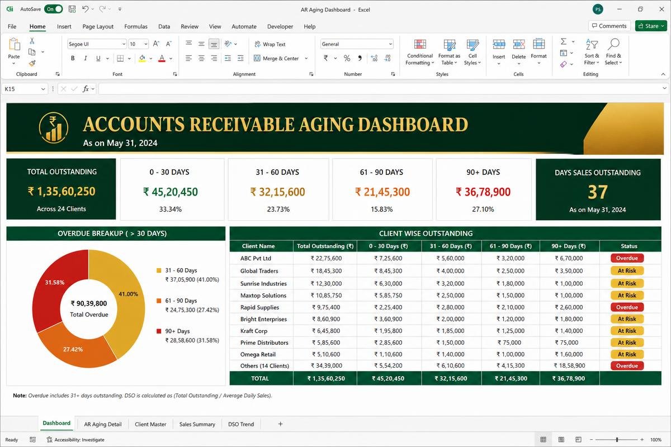Toggle Wrap Text
Image resolution: width=671 pixels, height=447 pixels.
pyautogui.click(x=270, y=44)
